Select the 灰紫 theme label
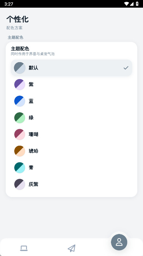The image size is (143, 256). tap(33, 184)
